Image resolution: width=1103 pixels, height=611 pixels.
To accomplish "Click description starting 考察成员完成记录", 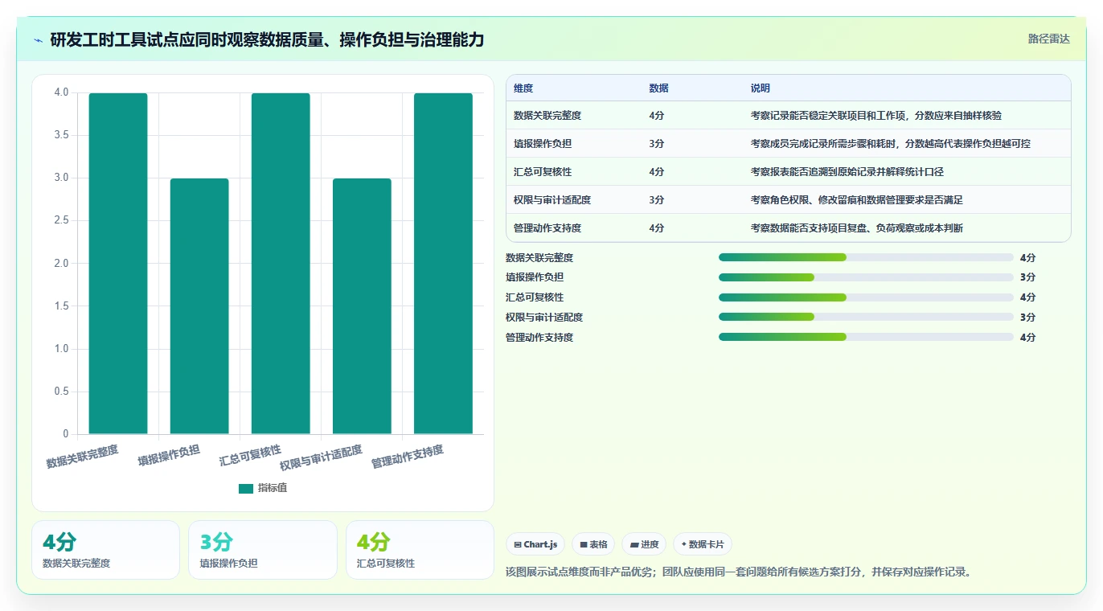I will pos(890,144).
